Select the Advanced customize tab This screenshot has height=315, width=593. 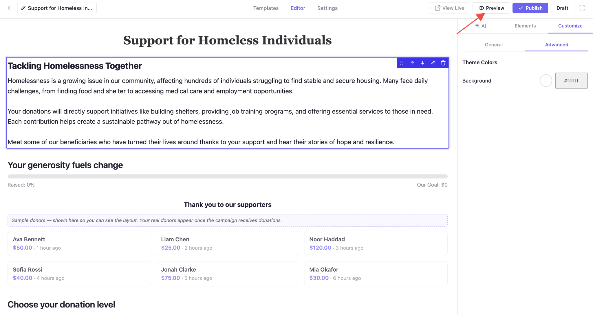tap(557, 45)
